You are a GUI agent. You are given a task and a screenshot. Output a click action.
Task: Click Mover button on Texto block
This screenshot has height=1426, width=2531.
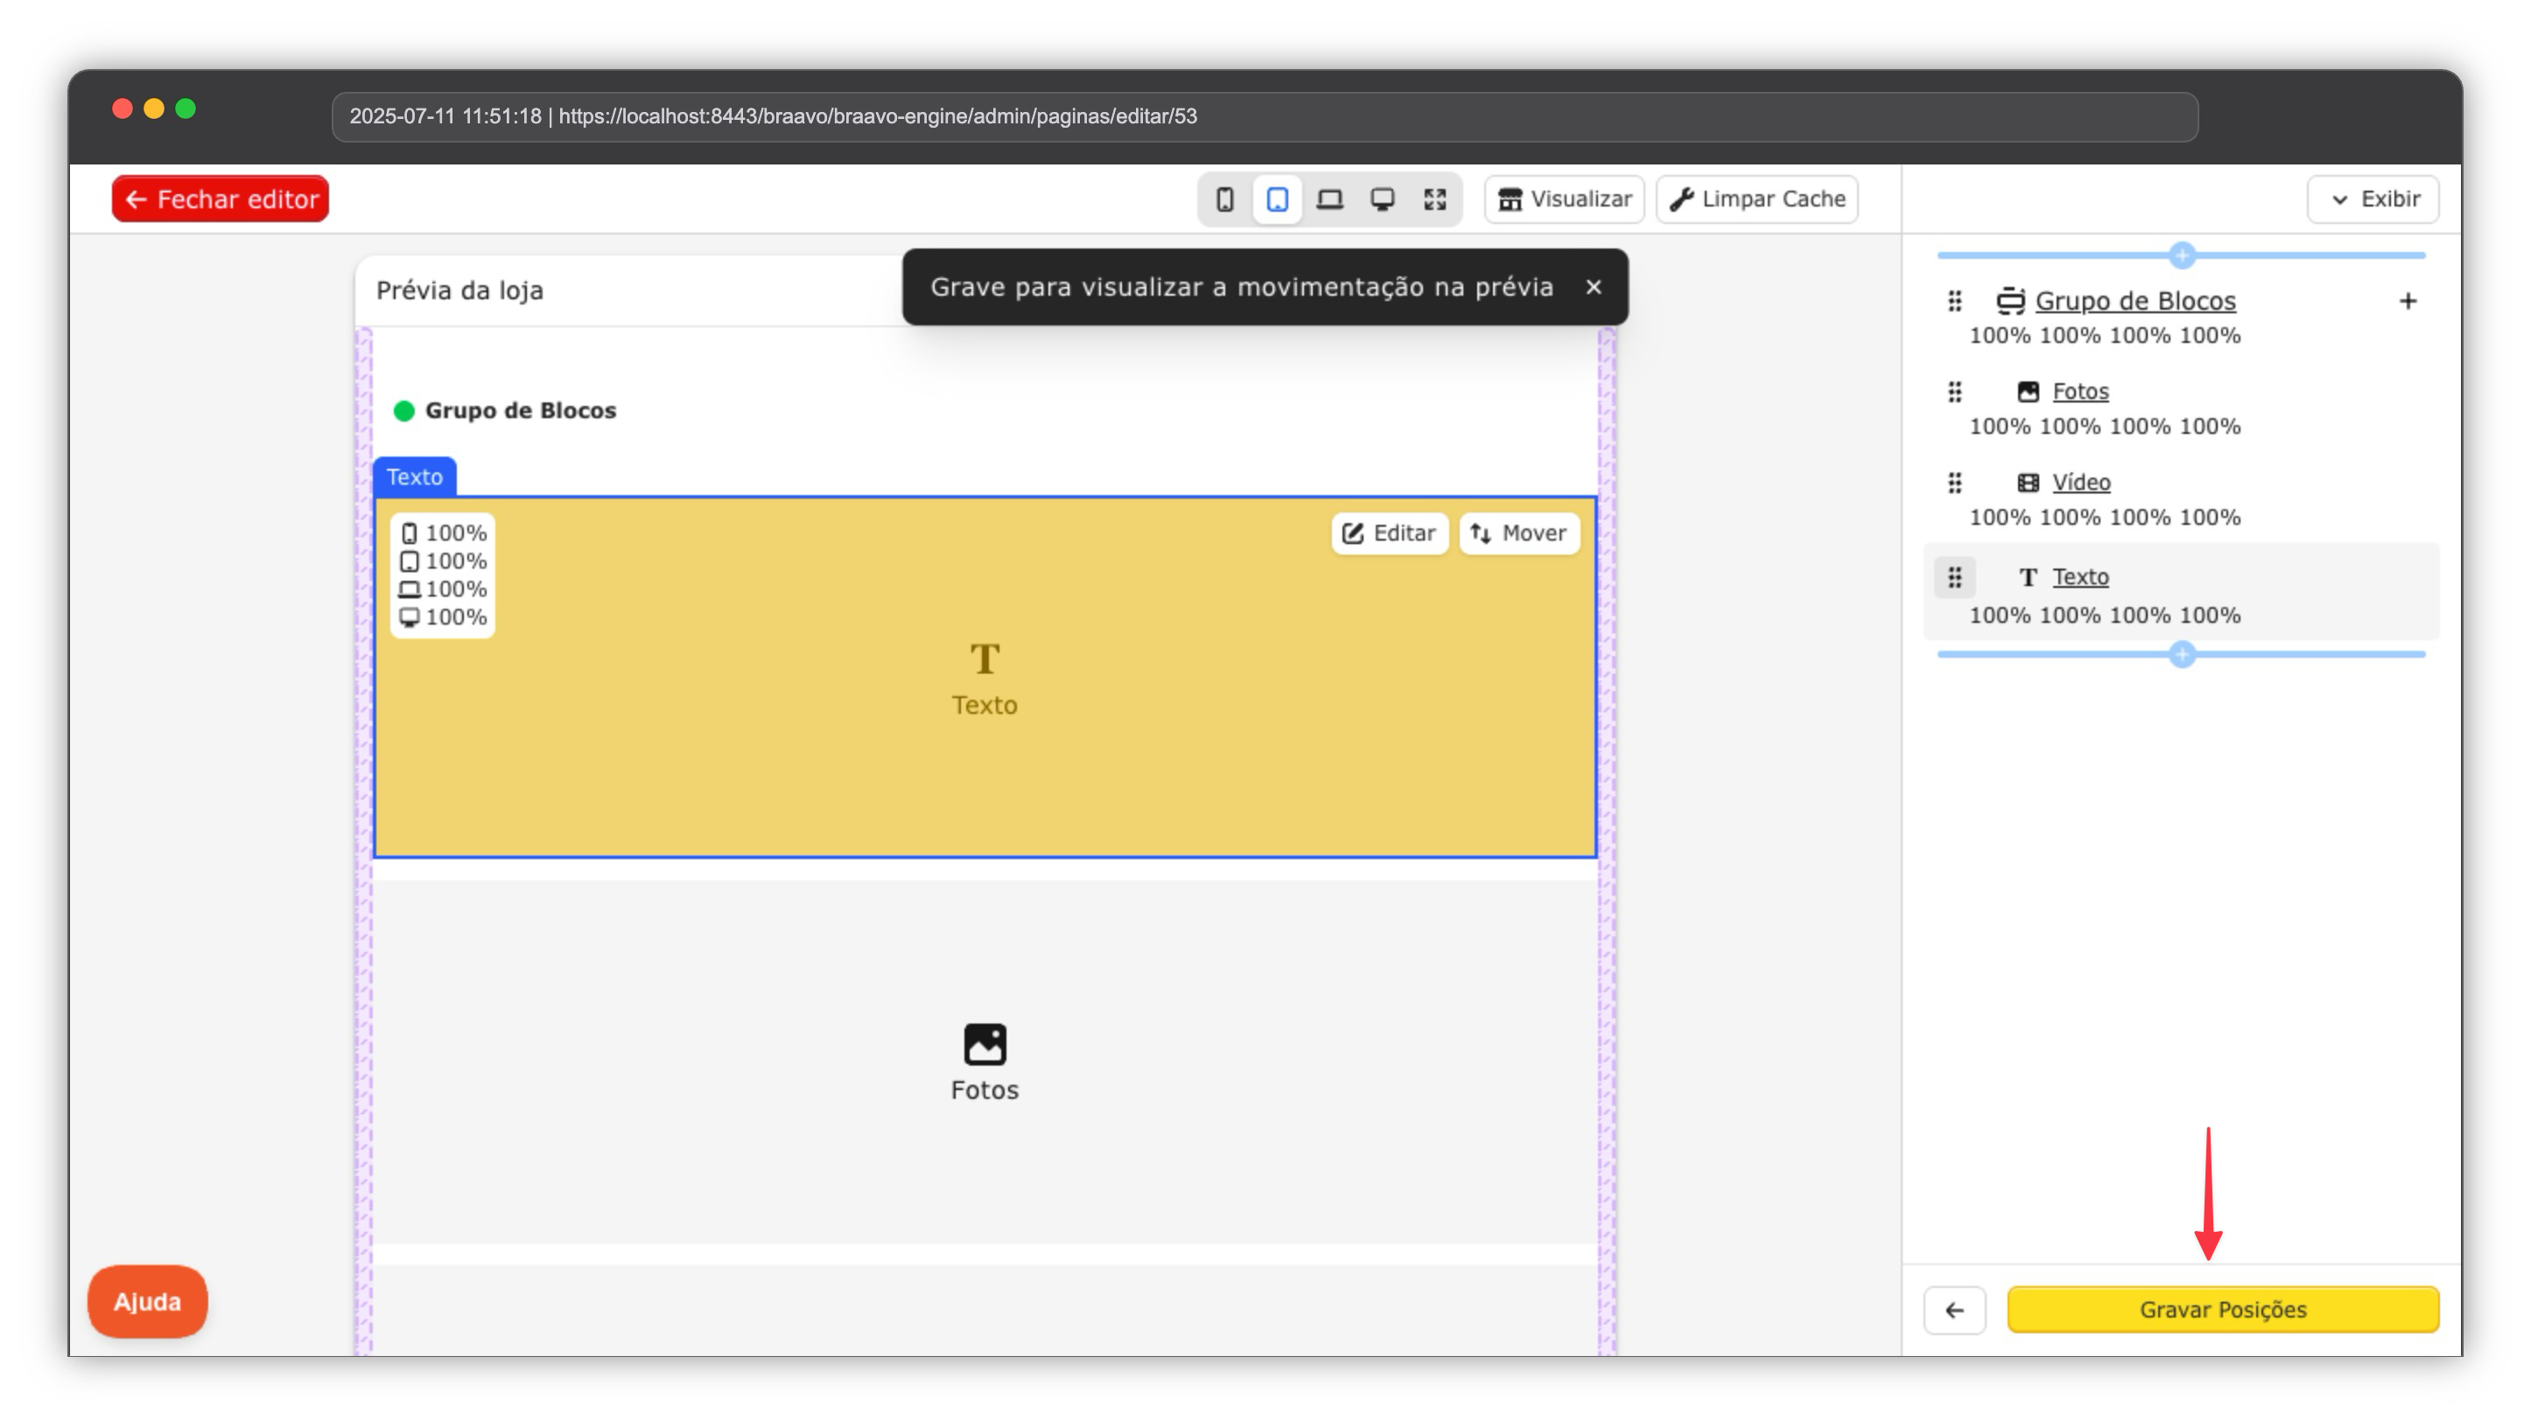(x=1519, y=534)
